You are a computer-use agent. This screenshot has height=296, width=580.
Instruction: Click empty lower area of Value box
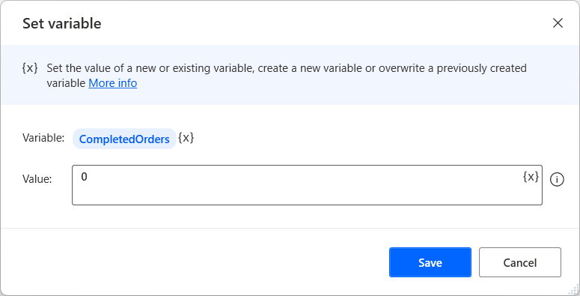(x=307, y=196)
